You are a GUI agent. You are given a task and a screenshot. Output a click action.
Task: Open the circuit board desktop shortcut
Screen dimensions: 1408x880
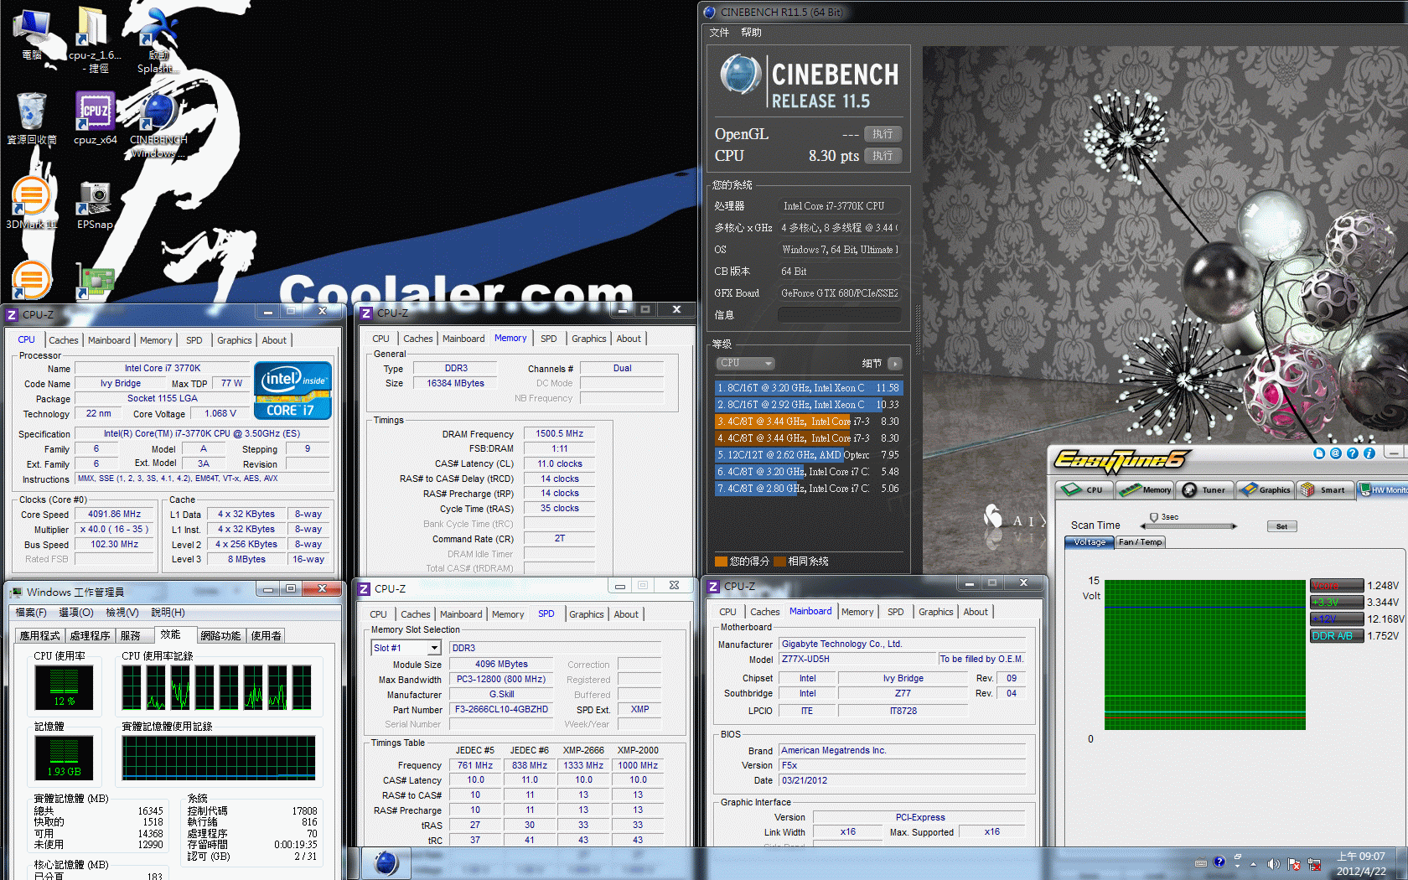95,282
